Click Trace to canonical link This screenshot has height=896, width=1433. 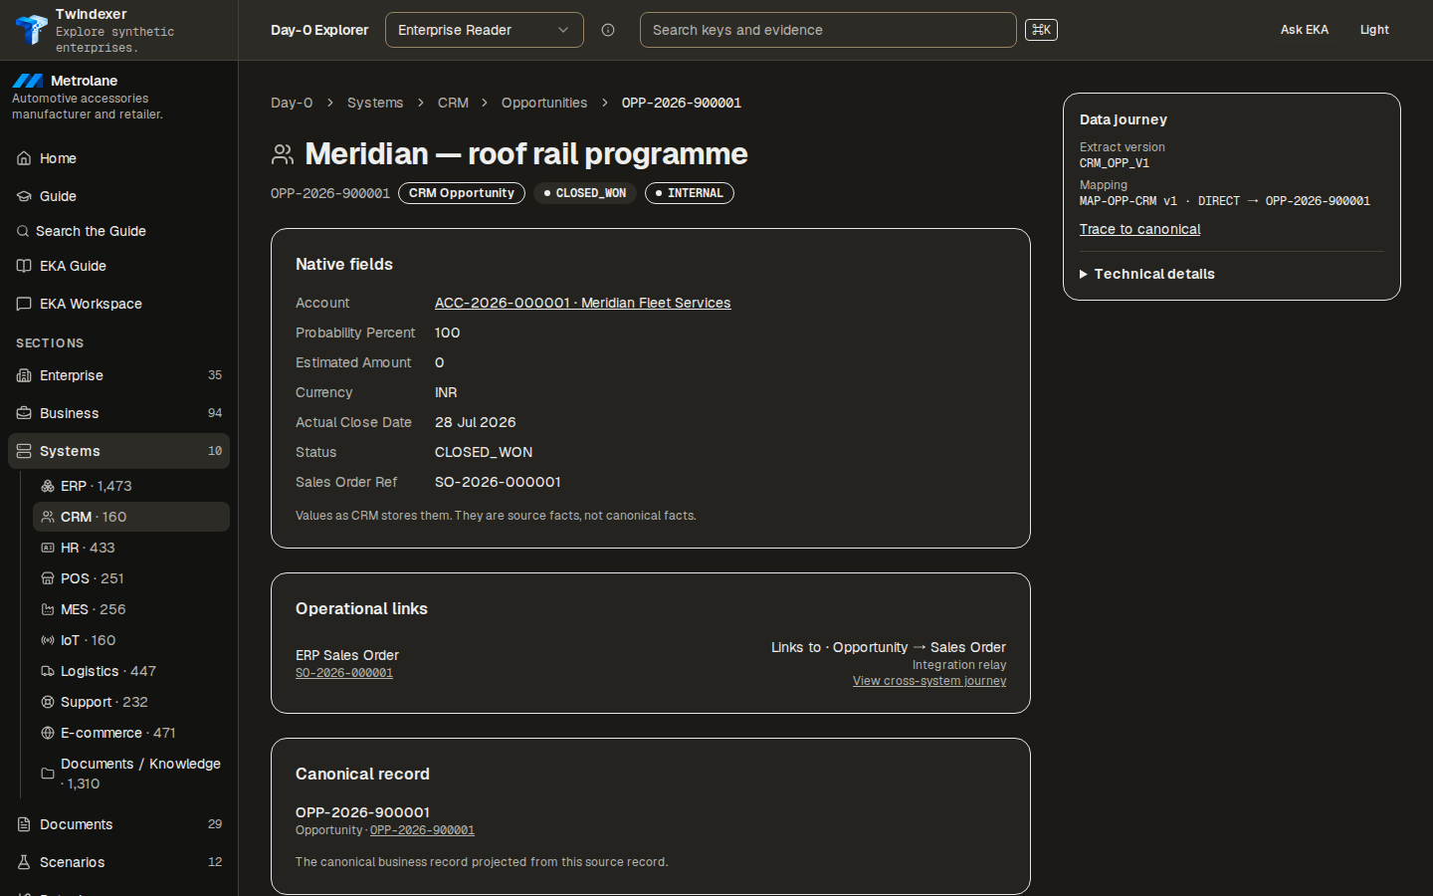coord(1139,229)
